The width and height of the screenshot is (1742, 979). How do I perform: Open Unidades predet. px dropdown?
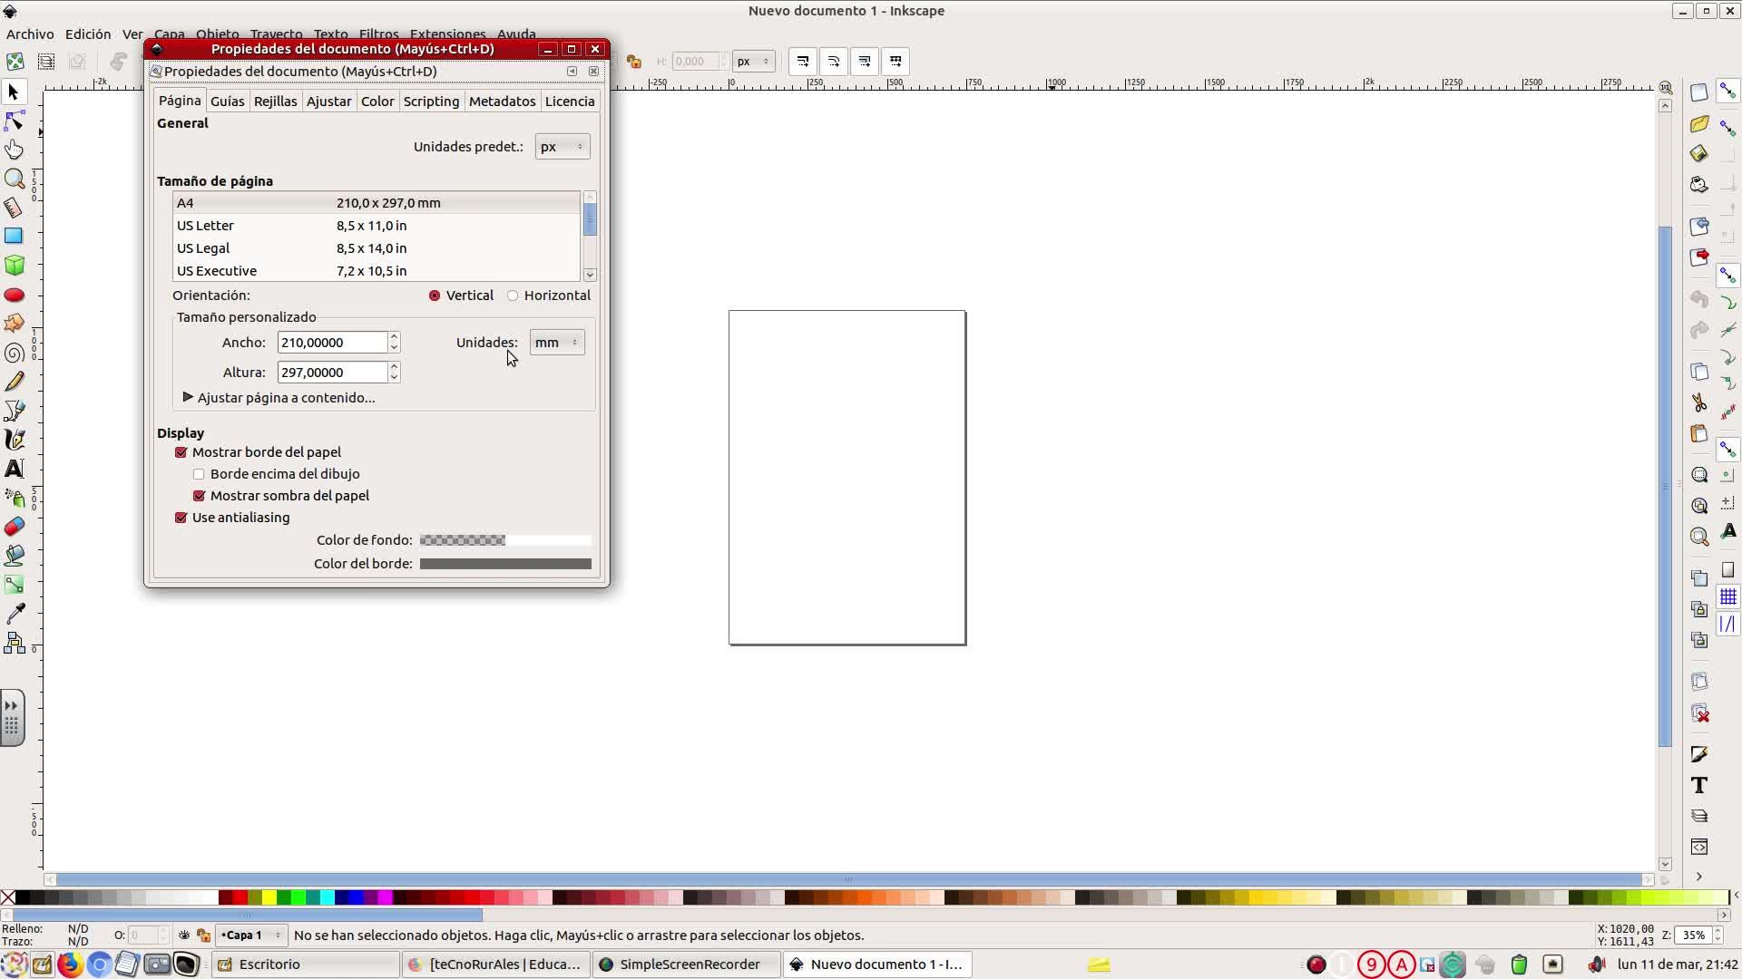(x=562, y=147)
